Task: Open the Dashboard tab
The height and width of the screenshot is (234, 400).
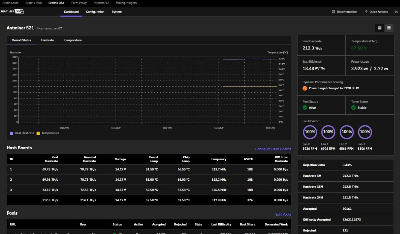Action: 71,12
